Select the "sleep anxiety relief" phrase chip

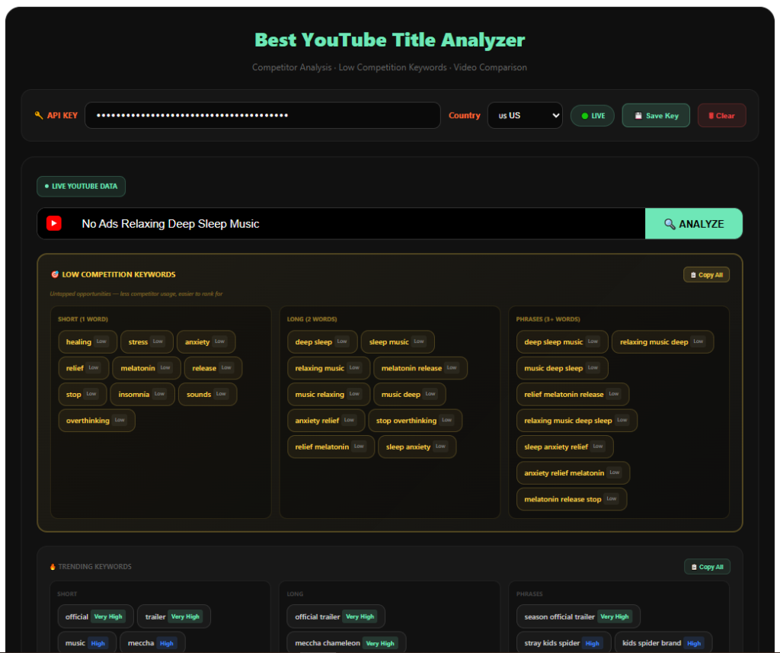coord(564,447)
